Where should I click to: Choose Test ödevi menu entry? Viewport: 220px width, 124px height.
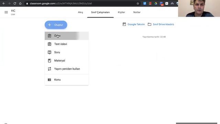(x=67, y=44)
